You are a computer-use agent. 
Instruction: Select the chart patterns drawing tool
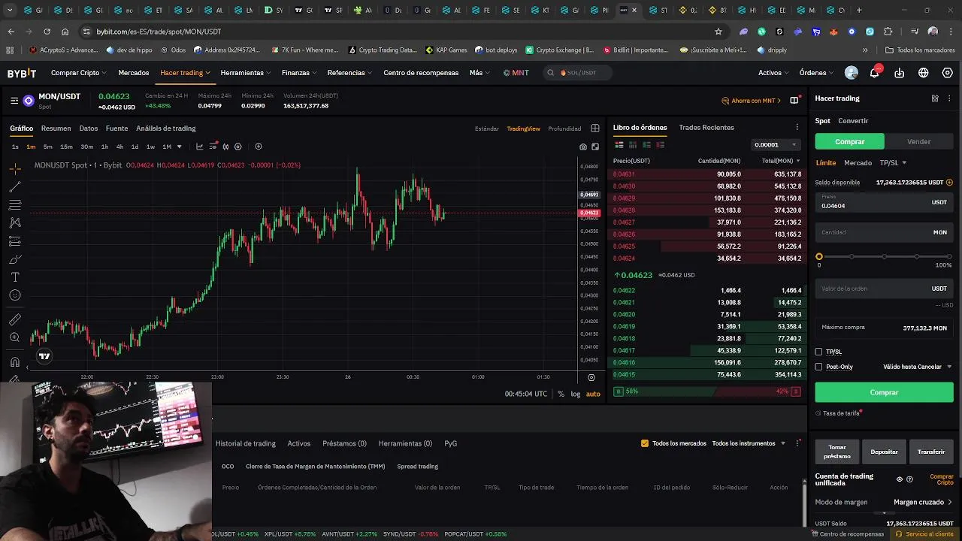pos(15,222)
